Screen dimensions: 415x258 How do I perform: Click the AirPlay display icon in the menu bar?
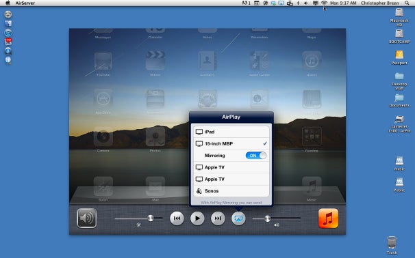tap(281, 3)
